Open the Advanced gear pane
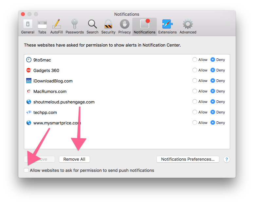This screenshot has height=204, width=254. point(188,27)
